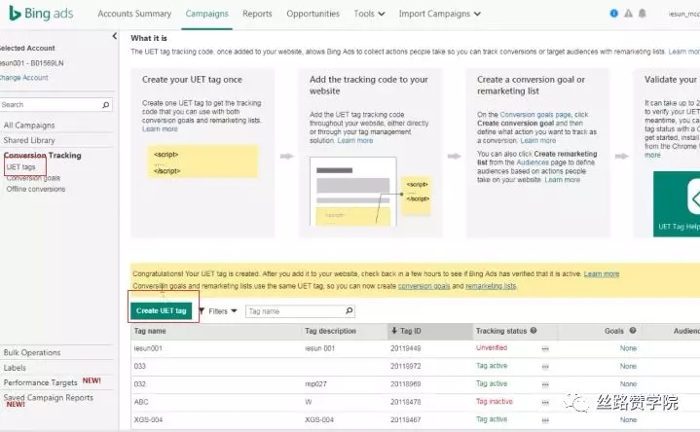The width and height of the screenshot is (700, 432).
Task: Open the warning alerts triangle icon
Action: tap(627, 14)
